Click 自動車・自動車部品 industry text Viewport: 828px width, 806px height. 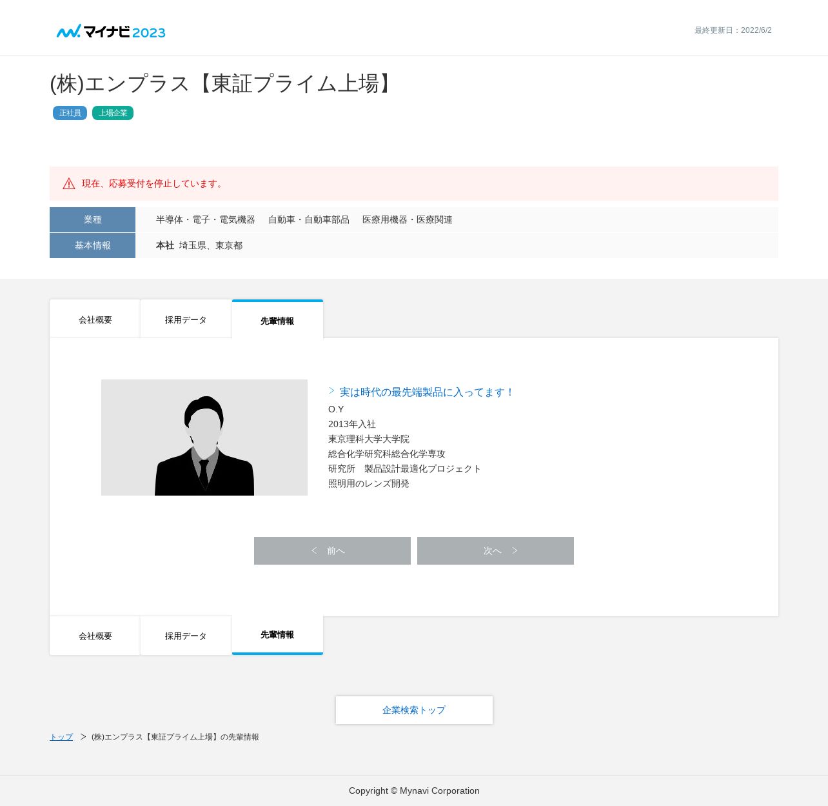point(309,220)
